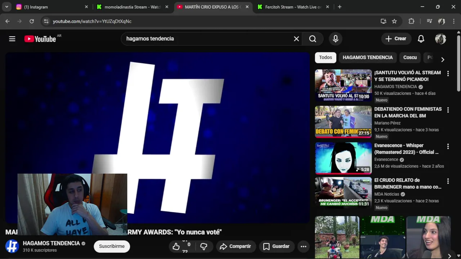Viewport: 461px width, 259px height.
Task: Select the Coscu filter chip
Action: tap(410, 58)
